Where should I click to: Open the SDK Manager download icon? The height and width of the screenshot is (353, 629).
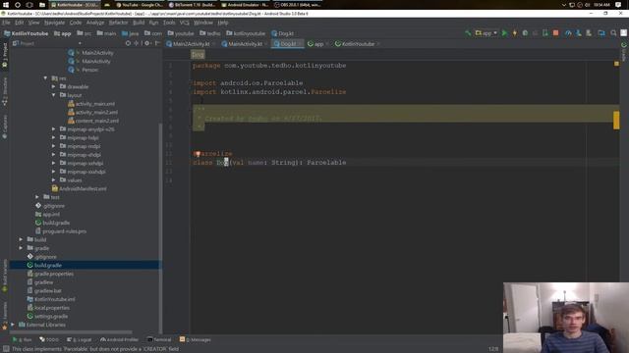pos(579,33)
